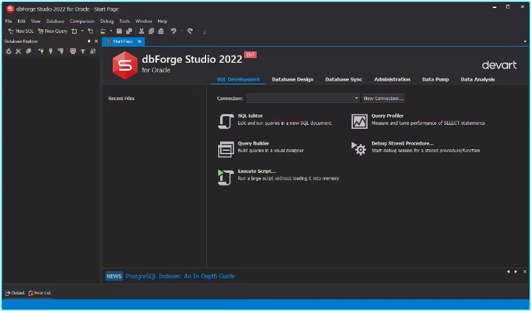This screenshot has width=531, height=311.
Task: Switch to the Administration tab
Action: [392, 79]
